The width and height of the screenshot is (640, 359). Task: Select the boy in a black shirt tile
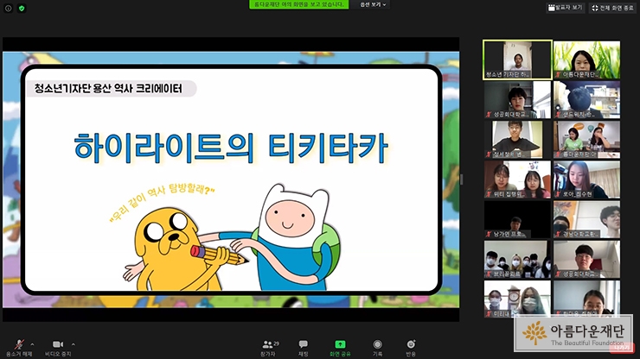pos(517,139)
